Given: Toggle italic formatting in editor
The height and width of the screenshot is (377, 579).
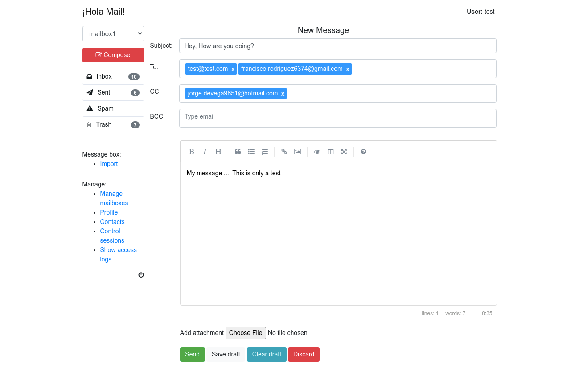Looking at the screenshot, I should 205,152.
